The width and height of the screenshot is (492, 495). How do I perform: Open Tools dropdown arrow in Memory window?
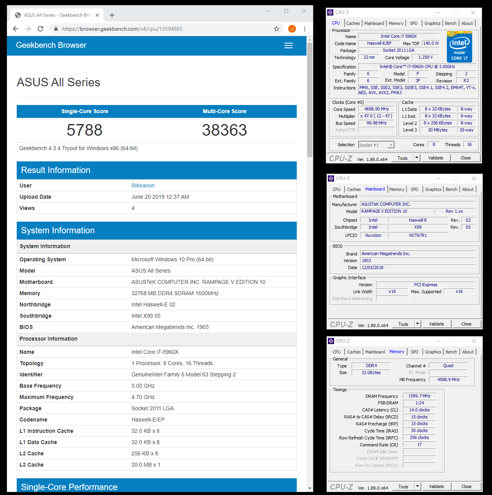[417, 486]
